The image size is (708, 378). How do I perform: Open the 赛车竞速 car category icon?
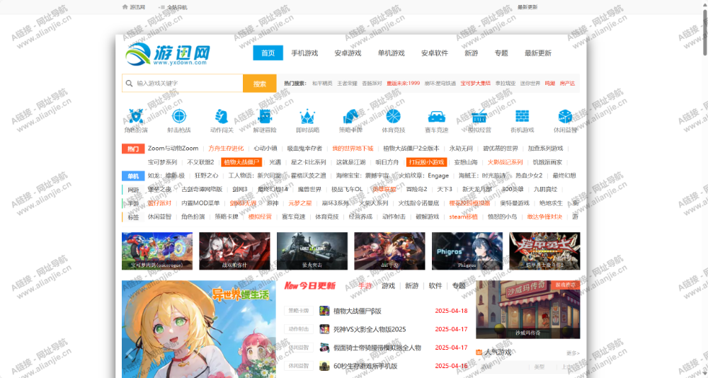click(437, 117)
